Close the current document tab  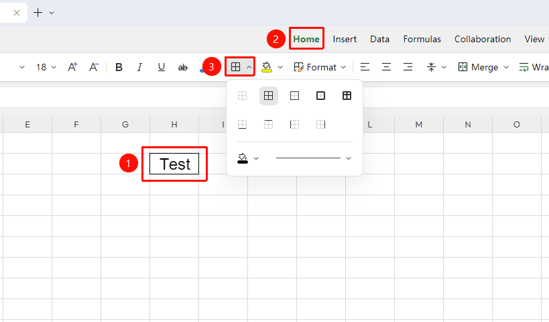click(x=17, y=13)
